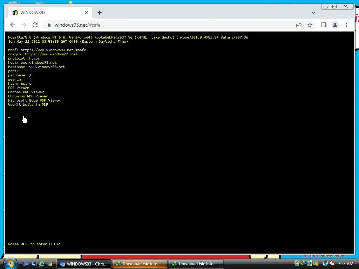Click the 'Chrome PDF Viewer' line
The image size is (359, 269).
(26, 92)
